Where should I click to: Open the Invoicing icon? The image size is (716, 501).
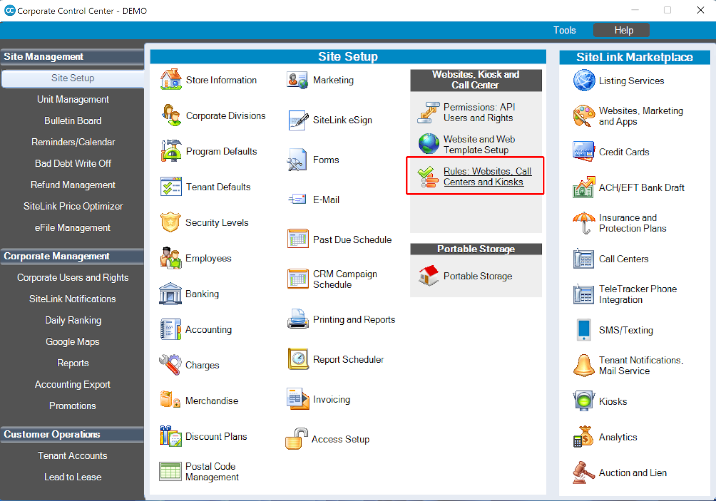click(298, 399)
